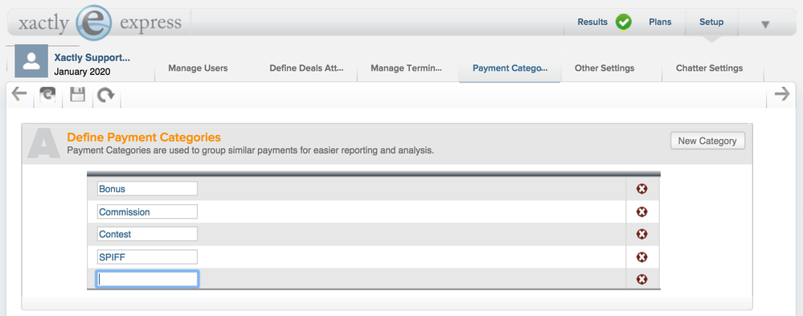This screenshot has width=803, height=316.
Task: Click the user avatar picture
Action: pyautogui.click(x=31, y=61)
